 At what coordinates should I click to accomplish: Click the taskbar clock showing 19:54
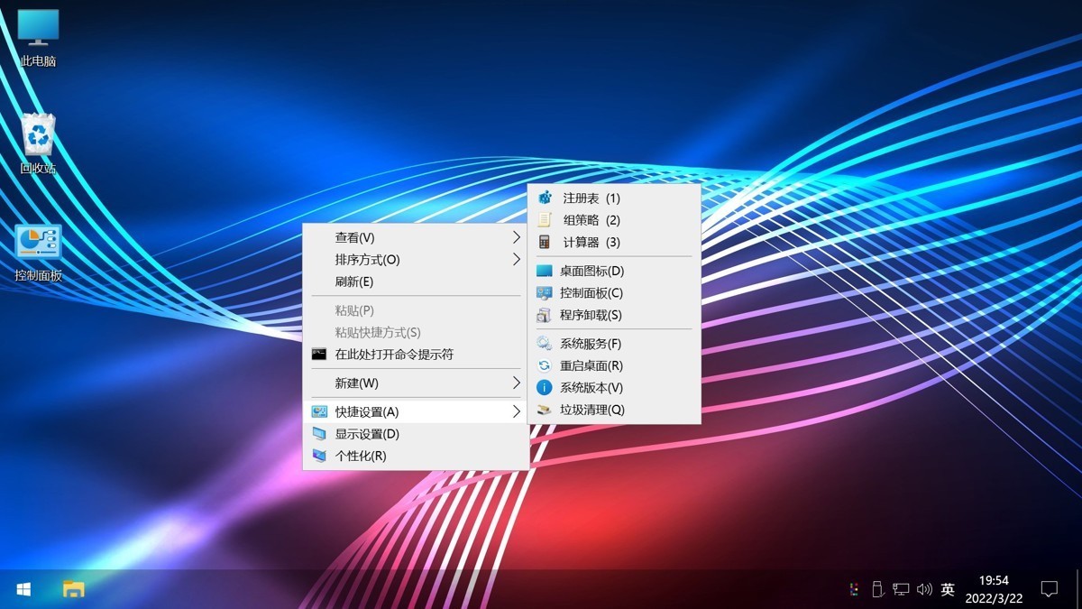tap(995, 587)
